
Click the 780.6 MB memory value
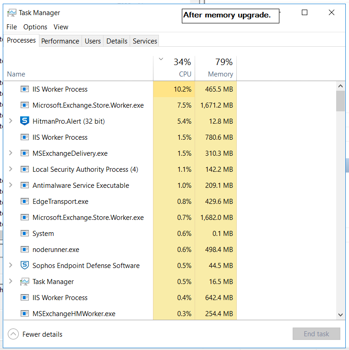219,137
